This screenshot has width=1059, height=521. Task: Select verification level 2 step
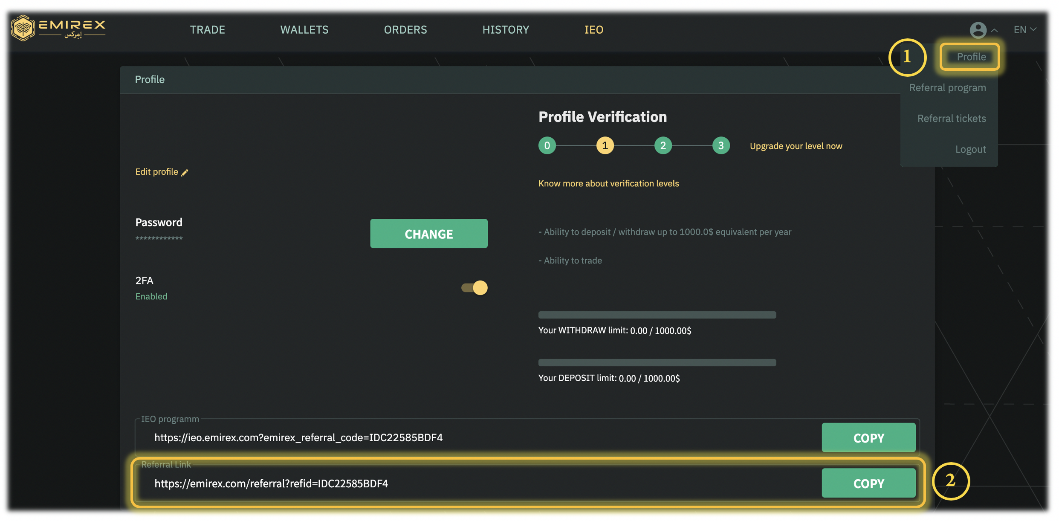tap(663, 146)
